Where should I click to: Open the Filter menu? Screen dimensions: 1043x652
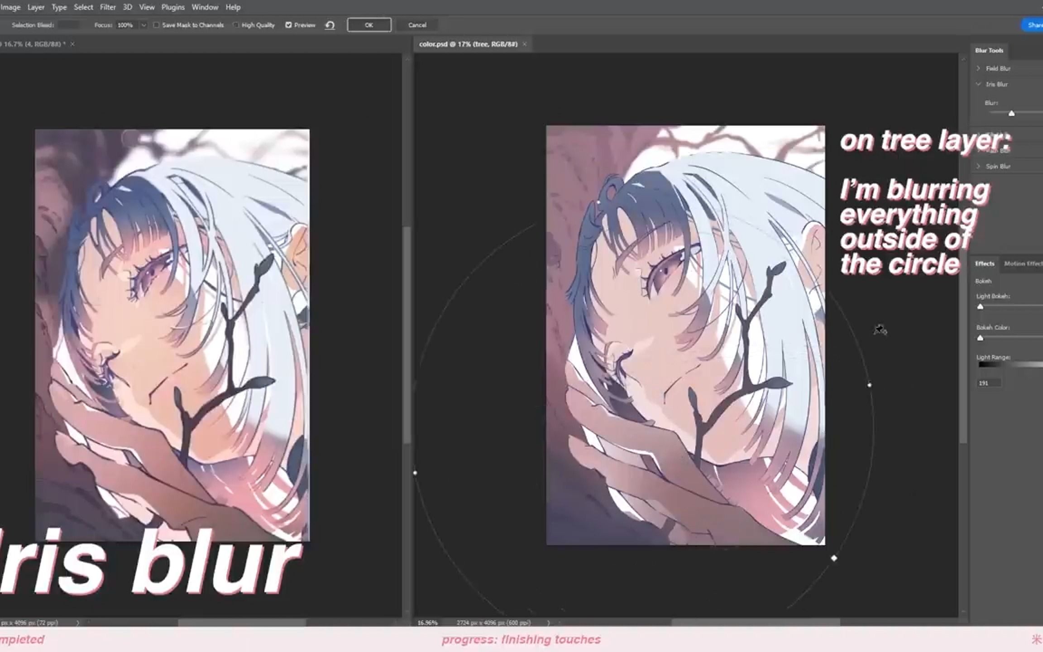[x=108, y=7]
